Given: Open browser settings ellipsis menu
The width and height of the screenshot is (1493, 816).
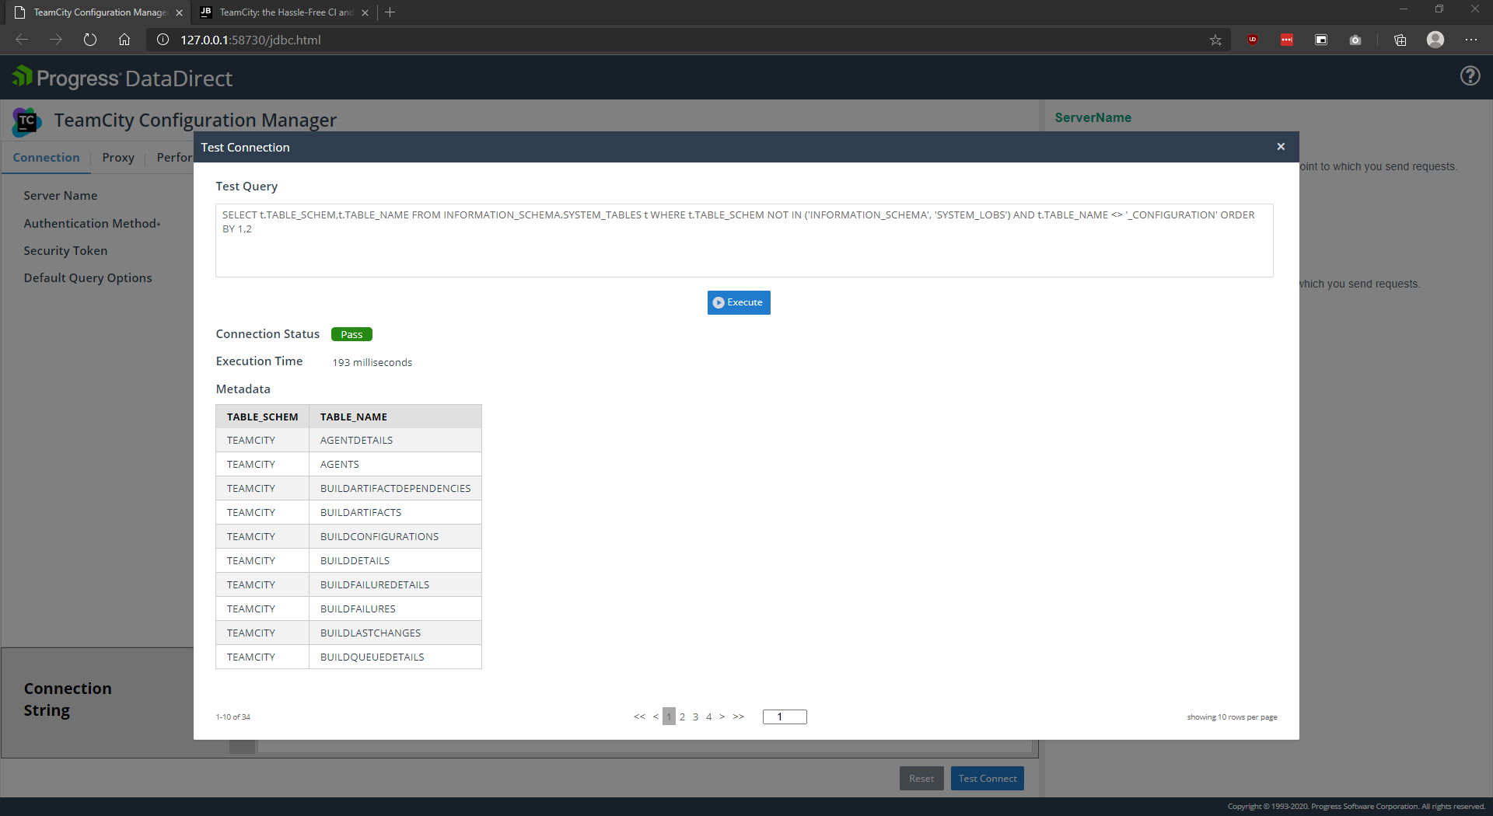Looking at the screenshot, I should [x=1471, y=40].
